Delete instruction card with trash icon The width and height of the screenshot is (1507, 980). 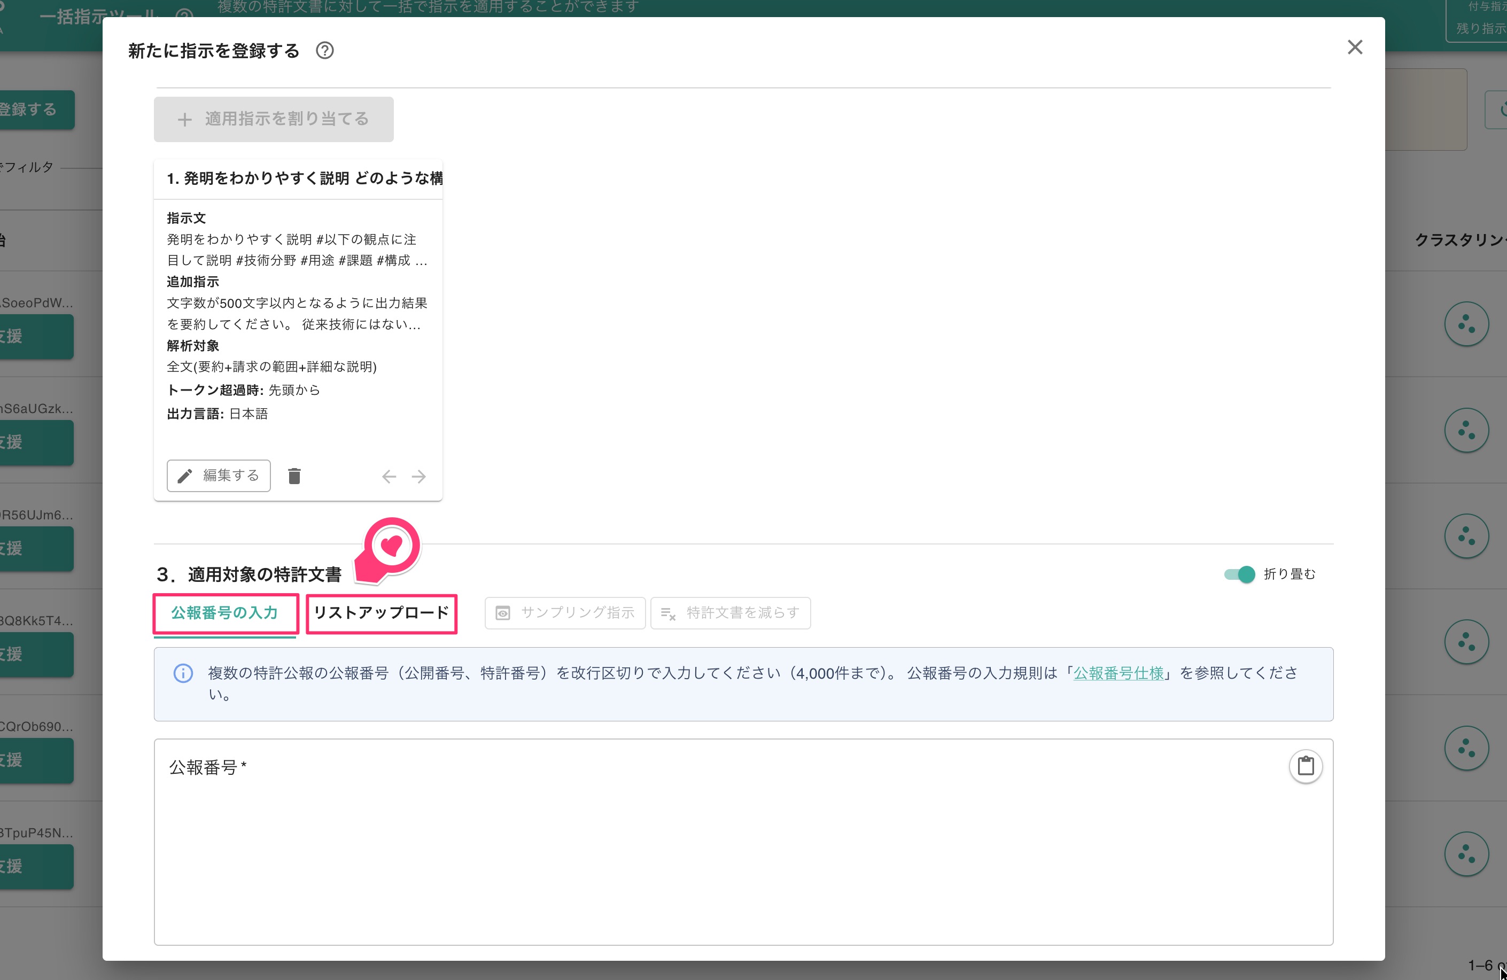(294, 476)
